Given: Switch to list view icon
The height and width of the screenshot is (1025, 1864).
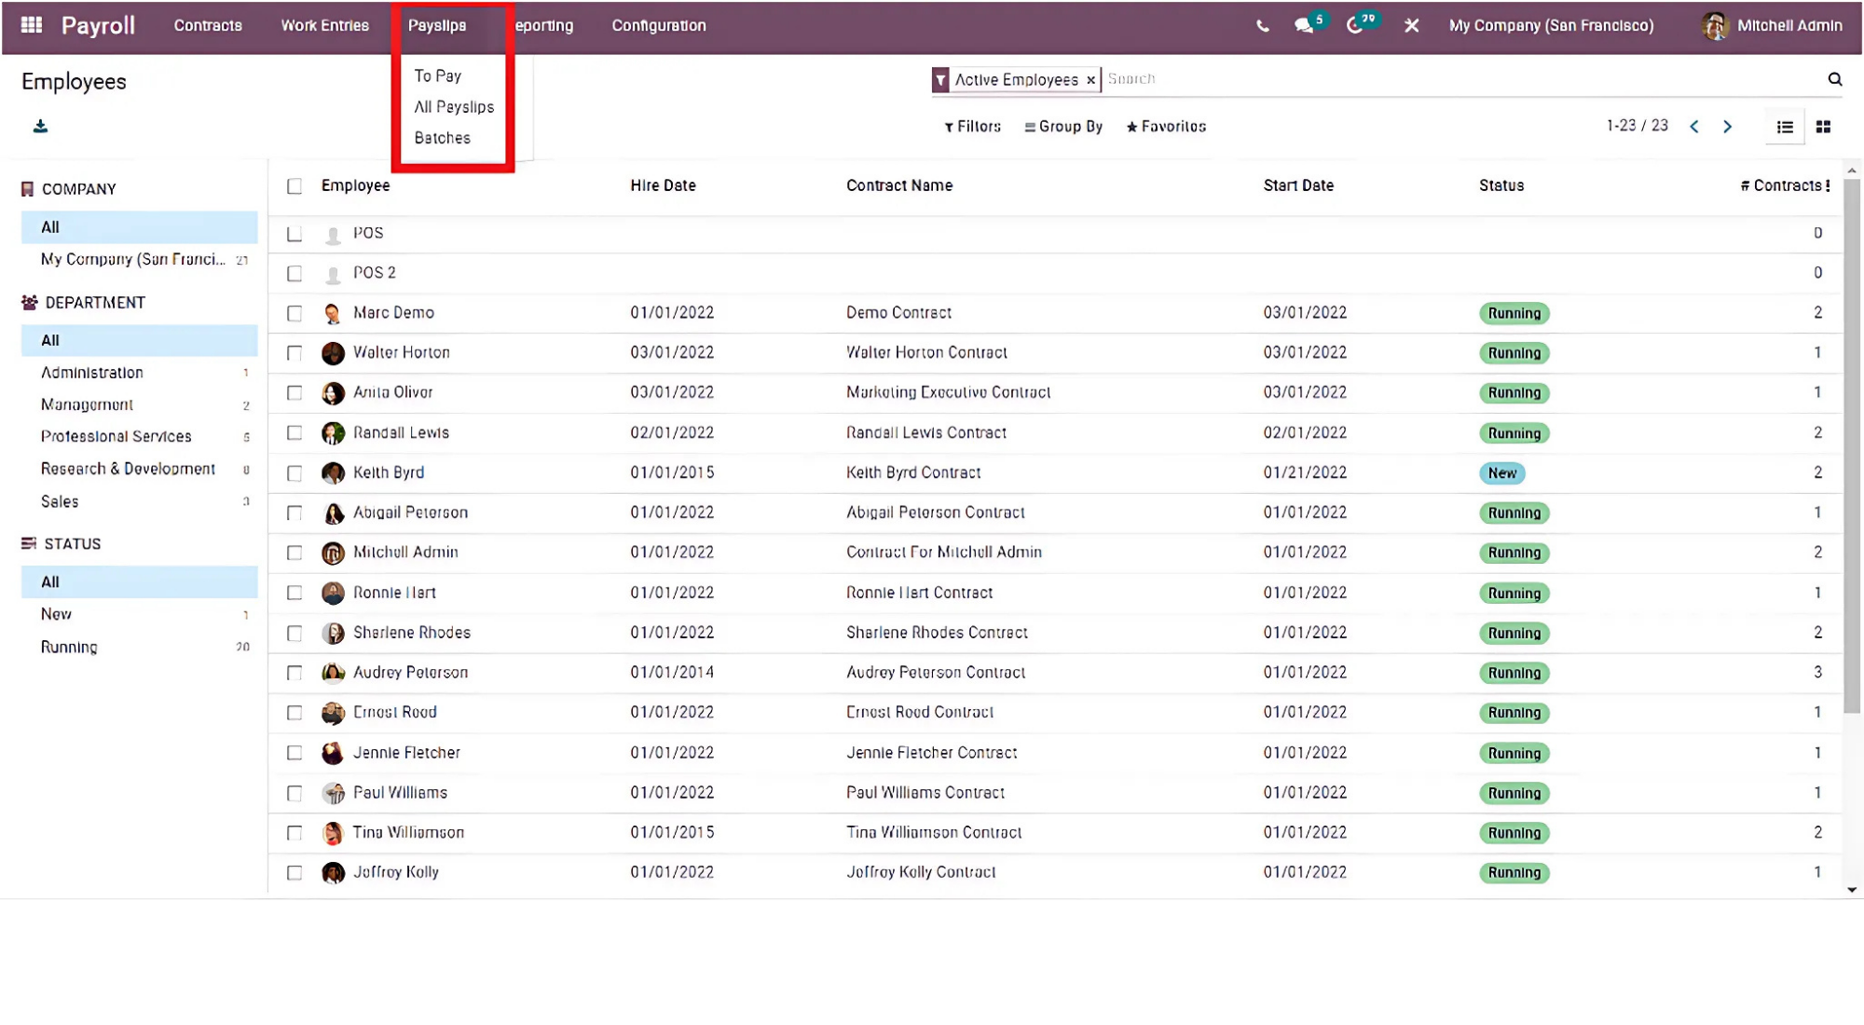Looking at the screenshot, I should pyautogui.click(x=1785, y=127).
